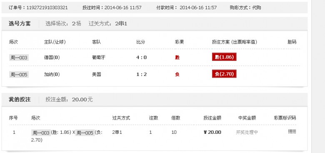The width and height of the screenshot is (325, 153).
Task: Open the 我的投注 section header
Action: click(x=20, y=100)
